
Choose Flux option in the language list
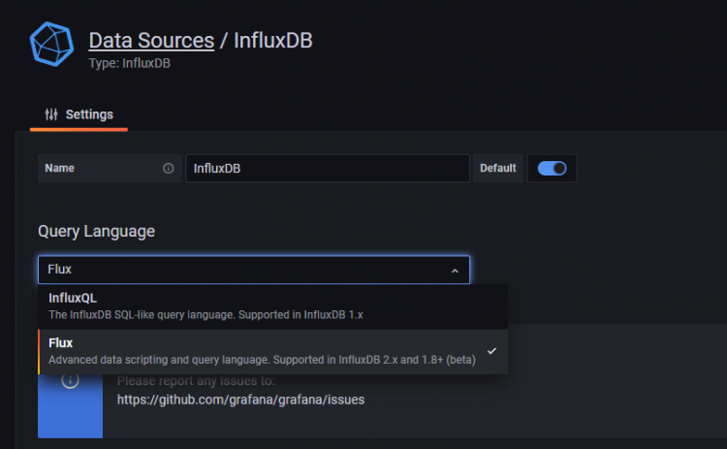point(272,352)
